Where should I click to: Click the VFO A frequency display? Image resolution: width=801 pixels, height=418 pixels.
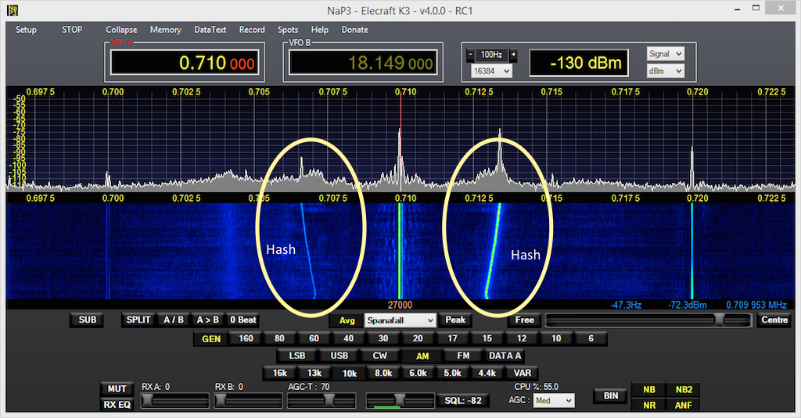tap(184, 63)
